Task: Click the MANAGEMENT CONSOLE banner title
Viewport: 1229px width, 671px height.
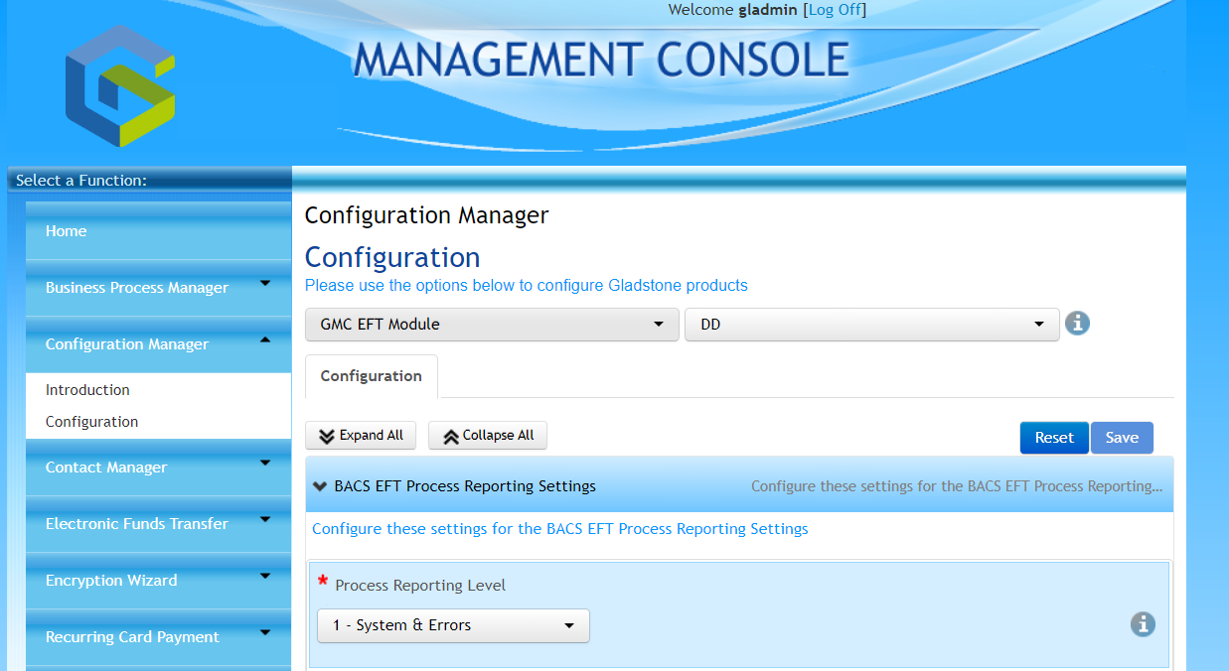Action: tap(601, 60)
